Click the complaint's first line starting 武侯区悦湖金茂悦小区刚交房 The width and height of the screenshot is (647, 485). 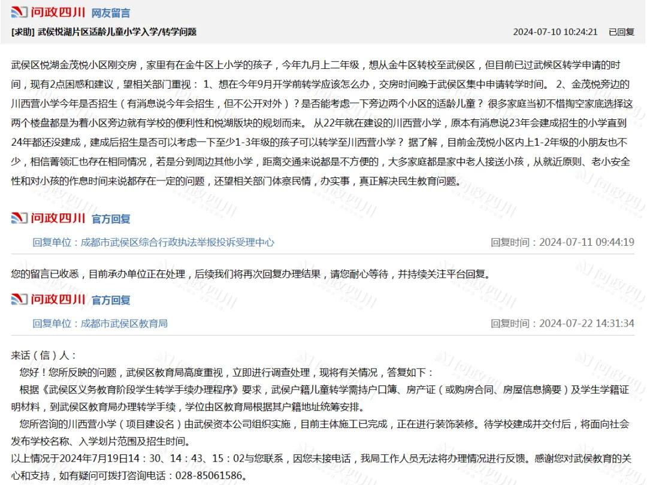click(x=316, y=65)
